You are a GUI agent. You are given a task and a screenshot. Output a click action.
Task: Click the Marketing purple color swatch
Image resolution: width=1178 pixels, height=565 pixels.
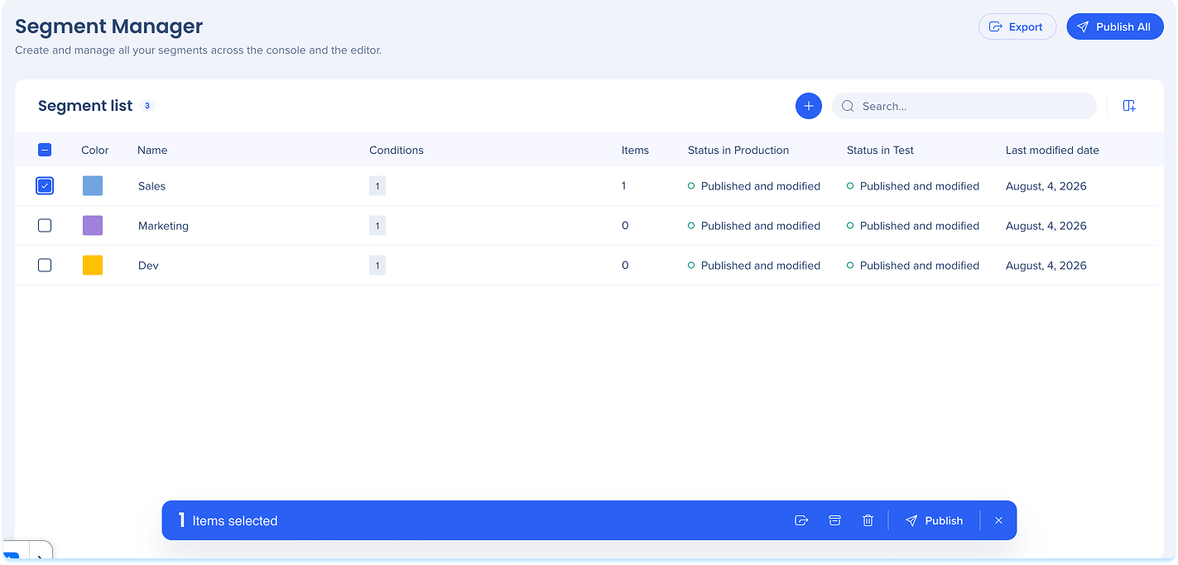(x=93, y=226)
